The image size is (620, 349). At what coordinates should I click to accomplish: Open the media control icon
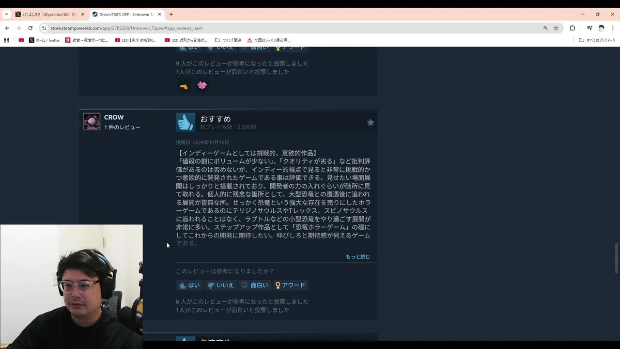pyautogui.click(x=589, y=28)
